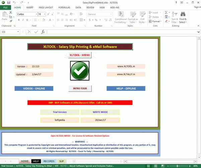Click the HELP - OFFLINE button
Image resolution: width=201 pixels, height=168 pixels.
tap(126, 88)
